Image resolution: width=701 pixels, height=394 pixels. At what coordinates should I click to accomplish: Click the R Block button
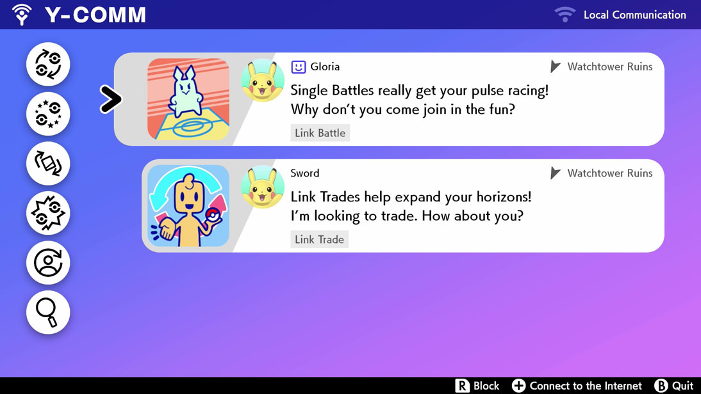coord(477,386)
